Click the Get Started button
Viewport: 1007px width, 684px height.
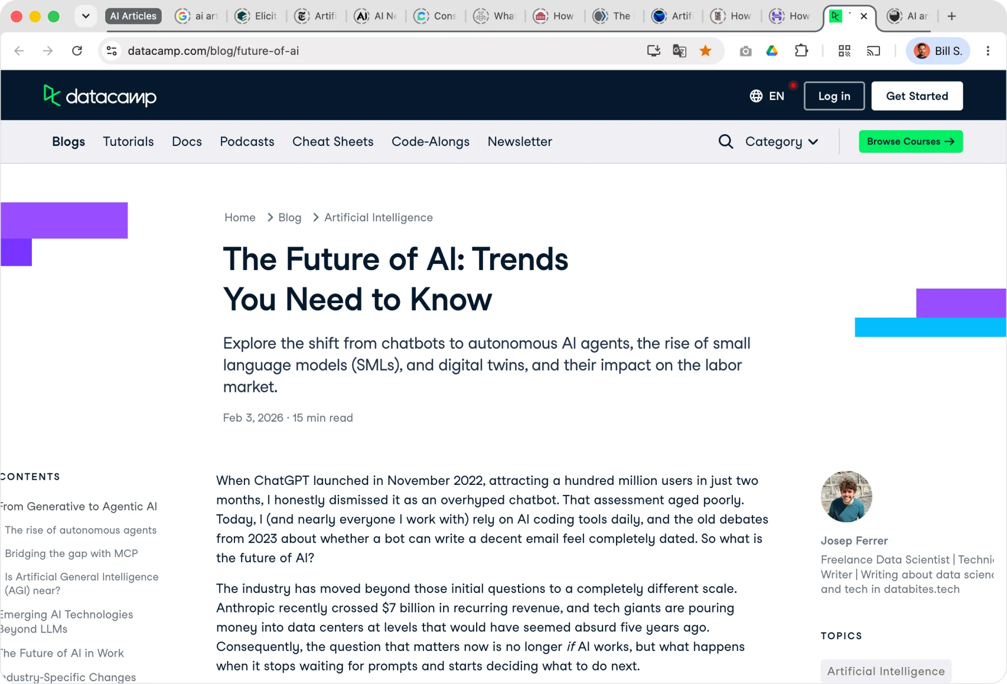pyautogui.click(x=917, y=96)
